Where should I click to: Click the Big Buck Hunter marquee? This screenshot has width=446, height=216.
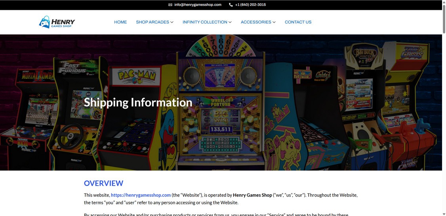point(365,54)
